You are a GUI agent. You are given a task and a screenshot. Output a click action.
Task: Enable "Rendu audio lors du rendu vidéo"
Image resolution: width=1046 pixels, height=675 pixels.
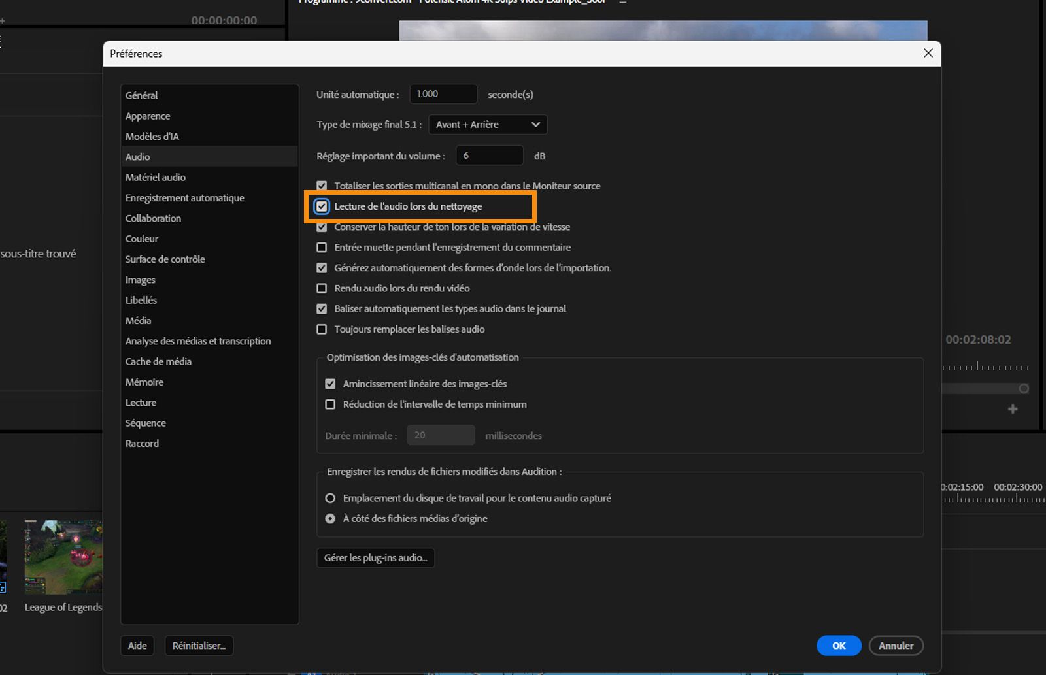point(322,288)
